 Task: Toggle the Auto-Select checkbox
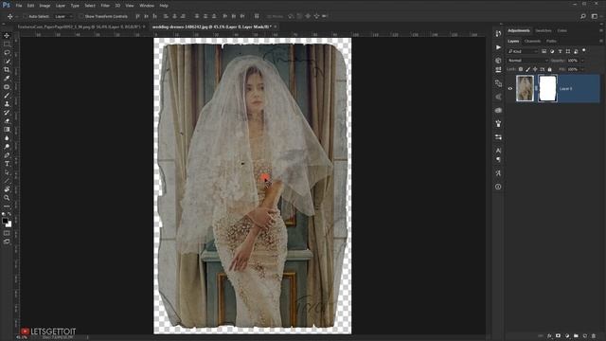click(25, 16)
